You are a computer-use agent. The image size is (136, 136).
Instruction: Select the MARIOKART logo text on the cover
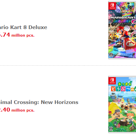point(123,18)
